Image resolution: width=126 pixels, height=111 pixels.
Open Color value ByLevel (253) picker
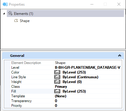pos(74,72)
